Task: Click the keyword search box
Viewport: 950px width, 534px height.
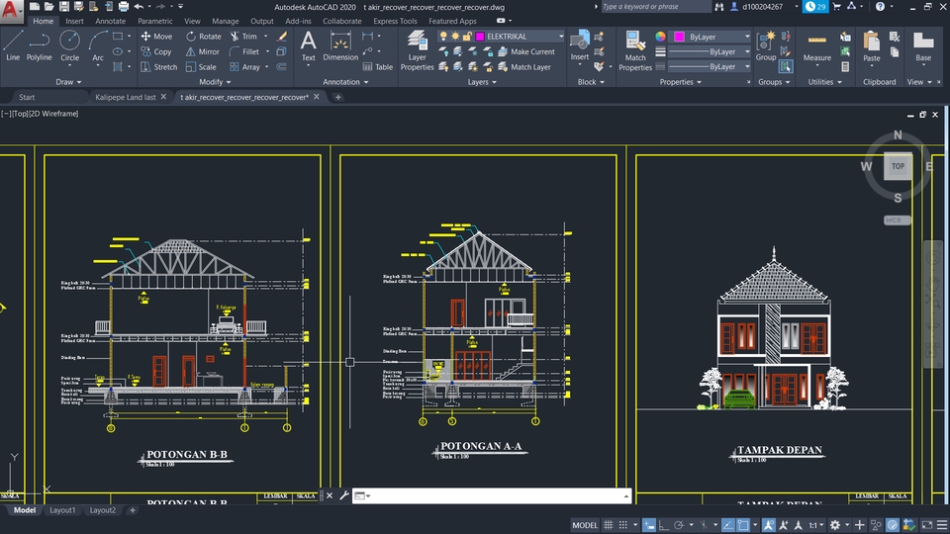Action: (x=655, y=7)
